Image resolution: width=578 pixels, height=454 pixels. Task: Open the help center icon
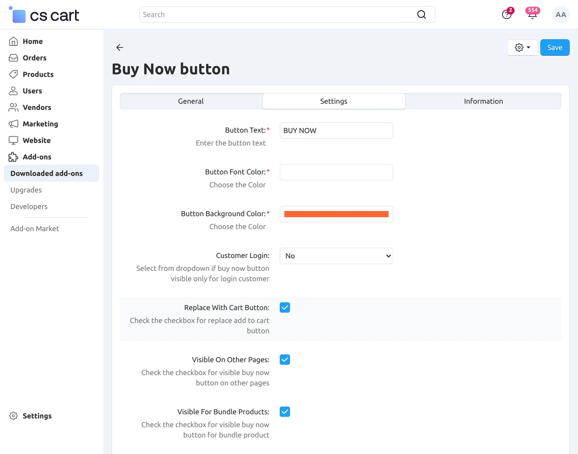507,15
